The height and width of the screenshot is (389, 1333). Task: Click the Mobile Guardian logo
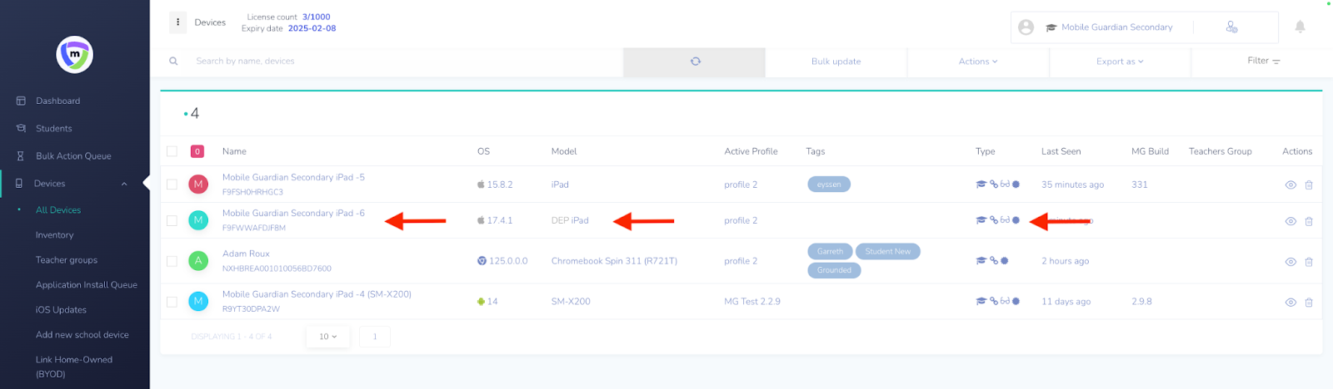[x=74, y=55]
